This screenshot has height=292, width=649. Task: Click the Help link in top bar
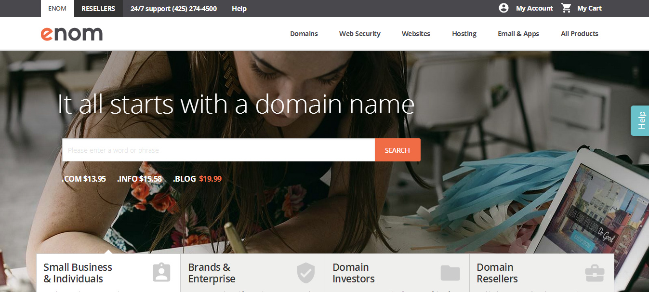pyautogui.click(x=239, y=9)
